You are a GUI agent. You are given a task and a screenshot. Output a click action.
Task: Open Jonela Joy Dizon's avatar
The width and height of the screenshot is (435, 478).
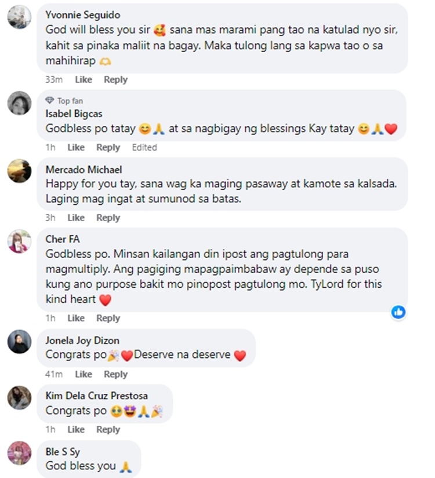click(19, 342)
